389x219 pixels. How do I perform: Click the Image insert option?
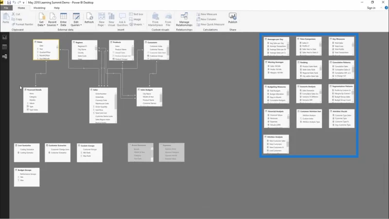(135, 19)
